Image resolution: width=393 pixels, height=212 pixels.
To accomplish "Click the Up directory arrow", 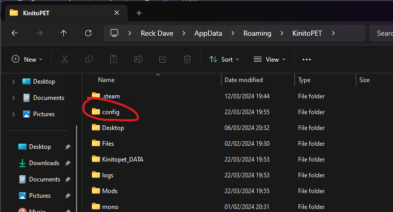I will coord(63,33).
